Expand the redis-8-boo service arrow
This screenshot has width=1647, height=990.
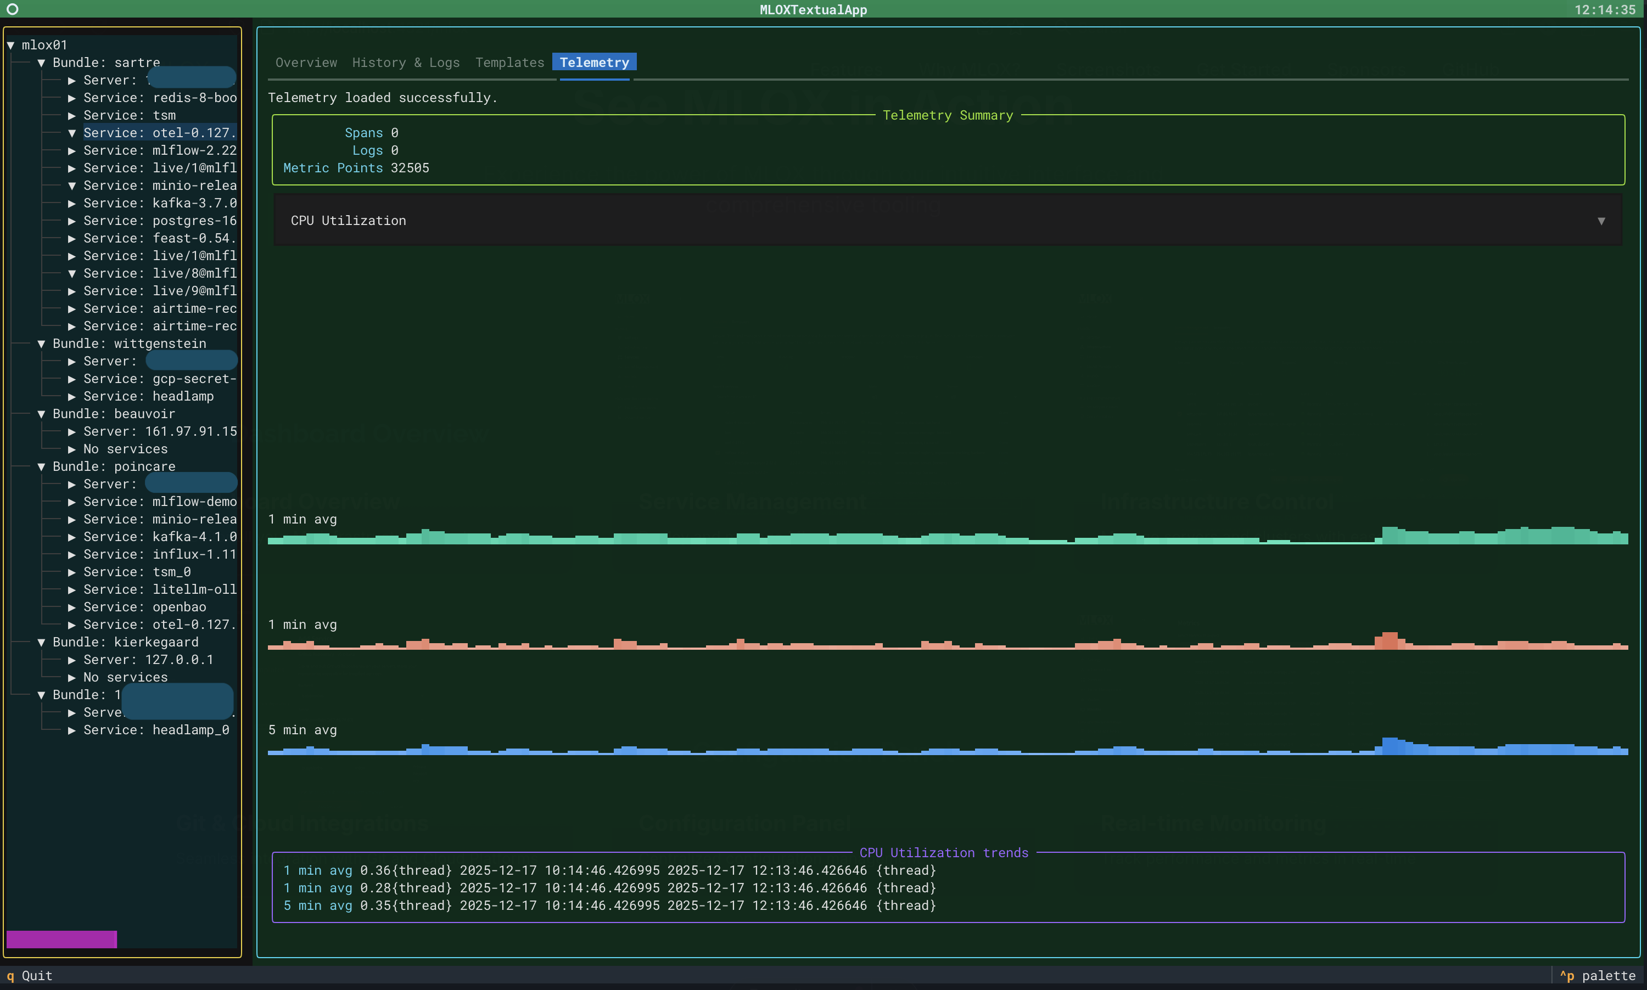pyautogui.click(x=71, y=98)
